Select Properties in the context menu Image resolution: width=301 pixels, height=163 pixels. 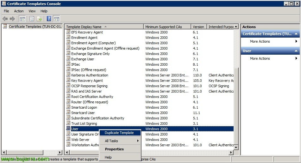click(x=120, y=149)
